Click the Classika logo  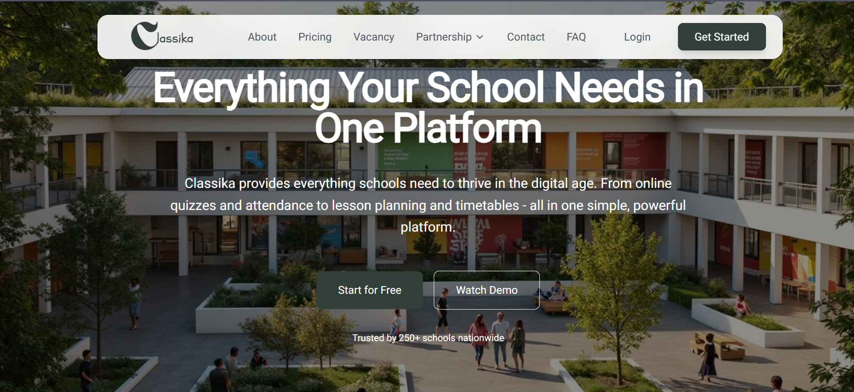tap(162, 36)
